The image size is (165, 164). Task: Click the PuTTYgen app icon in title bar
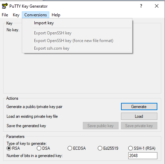coord(5,6)
